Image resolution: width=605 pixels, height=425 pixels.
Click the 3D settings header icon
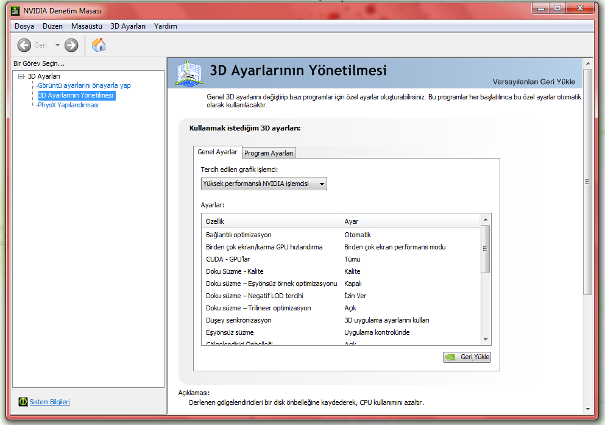click(x=189, y=73)
